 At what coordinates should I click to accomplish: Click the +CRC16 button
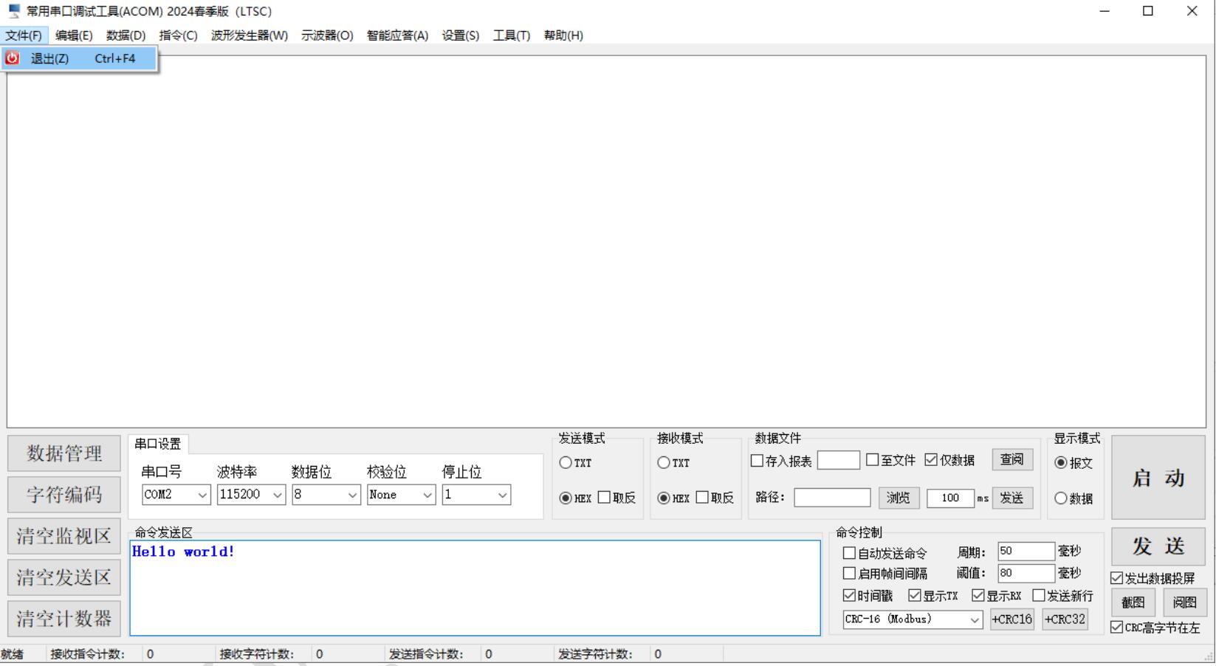coord(1011,619)
